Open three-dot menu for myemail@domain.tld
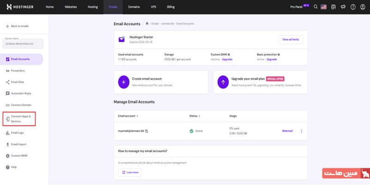 pos(302,131)
